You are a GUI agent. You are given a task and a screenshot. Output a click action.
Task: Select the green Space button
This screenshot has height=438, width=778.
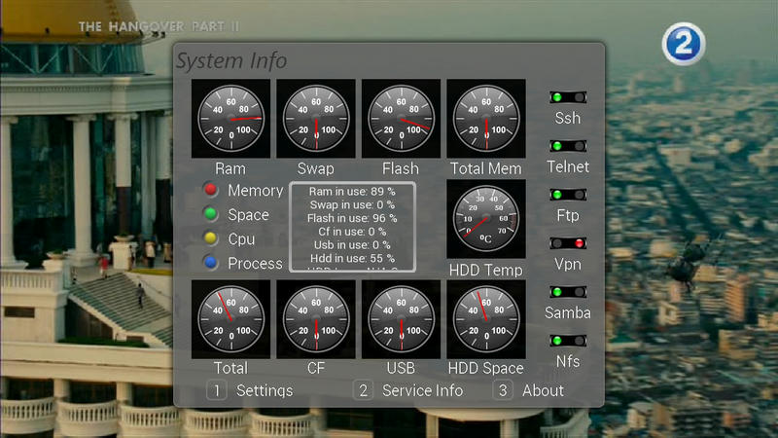click(210, 214)
